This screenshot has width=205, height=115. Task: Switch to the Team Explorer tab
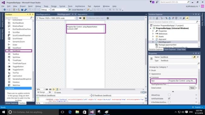170,49
